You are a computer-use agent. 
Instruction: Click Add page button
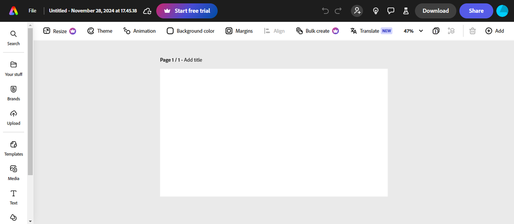tap(495, 31)
